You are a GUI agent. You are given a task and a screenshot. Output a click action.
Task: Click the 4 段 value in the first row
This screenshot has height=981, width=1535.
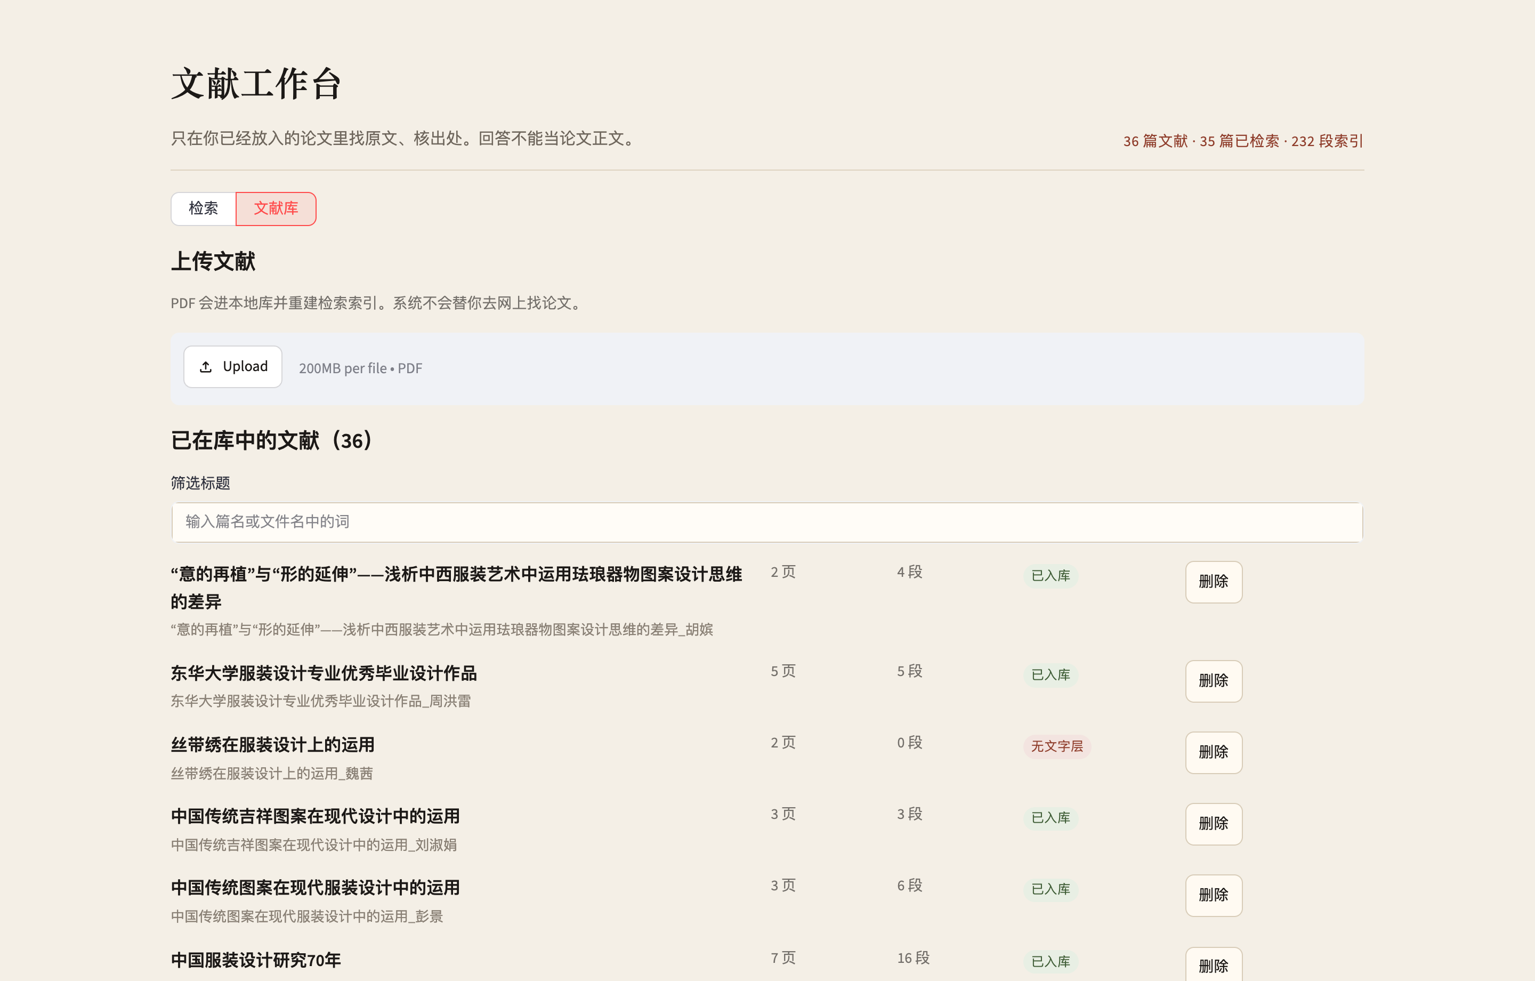[910, 572]
